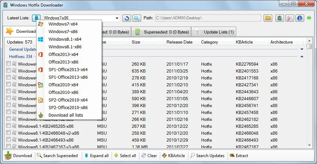317x164 pixels.
Task: Click the Download all lists box icon
Action: 41,115
